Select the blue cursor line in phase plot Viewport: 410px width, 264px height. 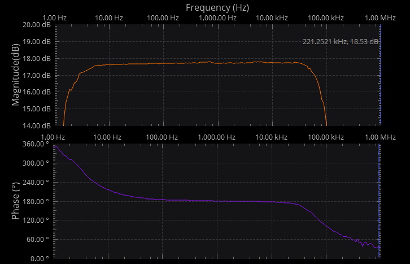tap(380, 201)
